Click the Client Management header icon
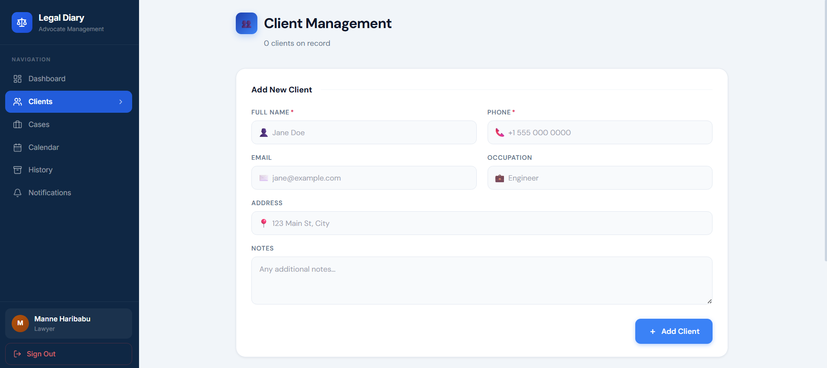Screen dimensions: 827x368 click(x=247, y=23)
